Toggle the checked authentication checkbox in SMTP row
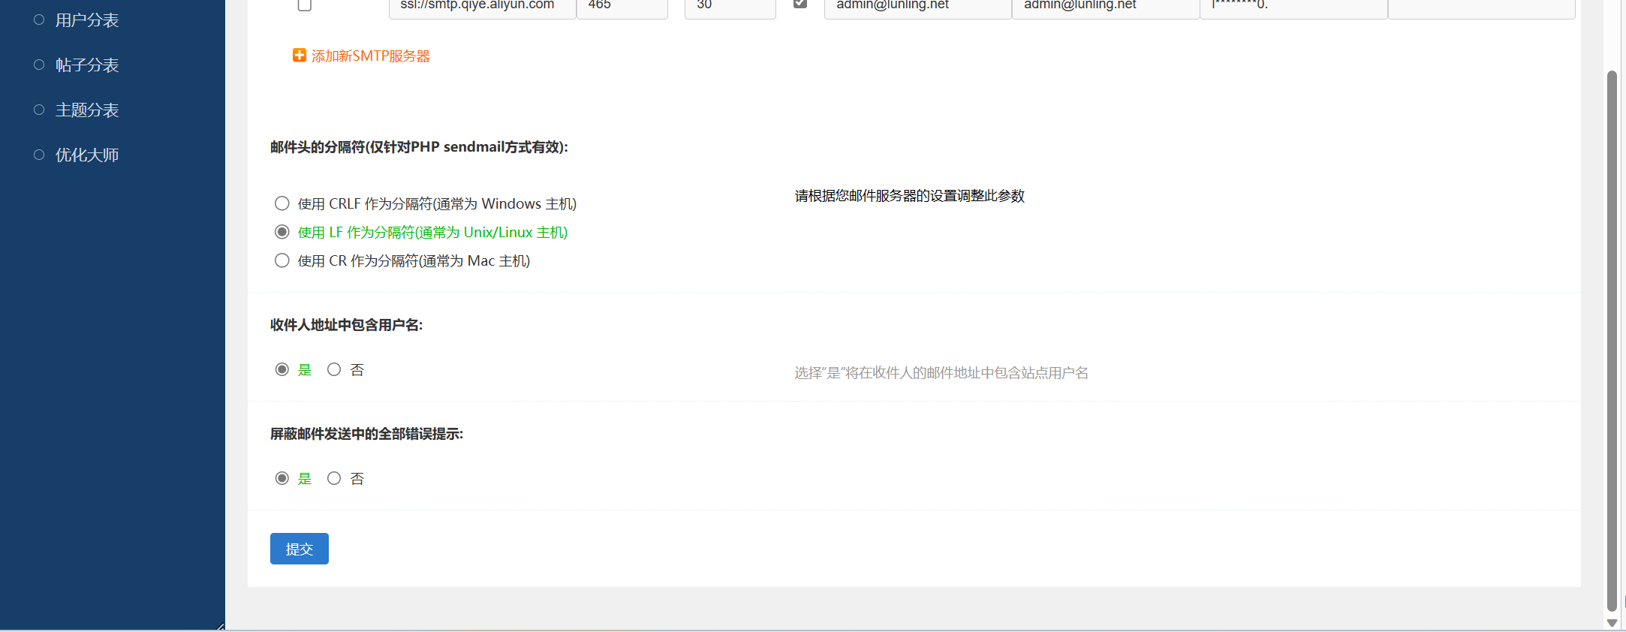This screenshot has width=1626, height=632. click(x=800, y=4)
